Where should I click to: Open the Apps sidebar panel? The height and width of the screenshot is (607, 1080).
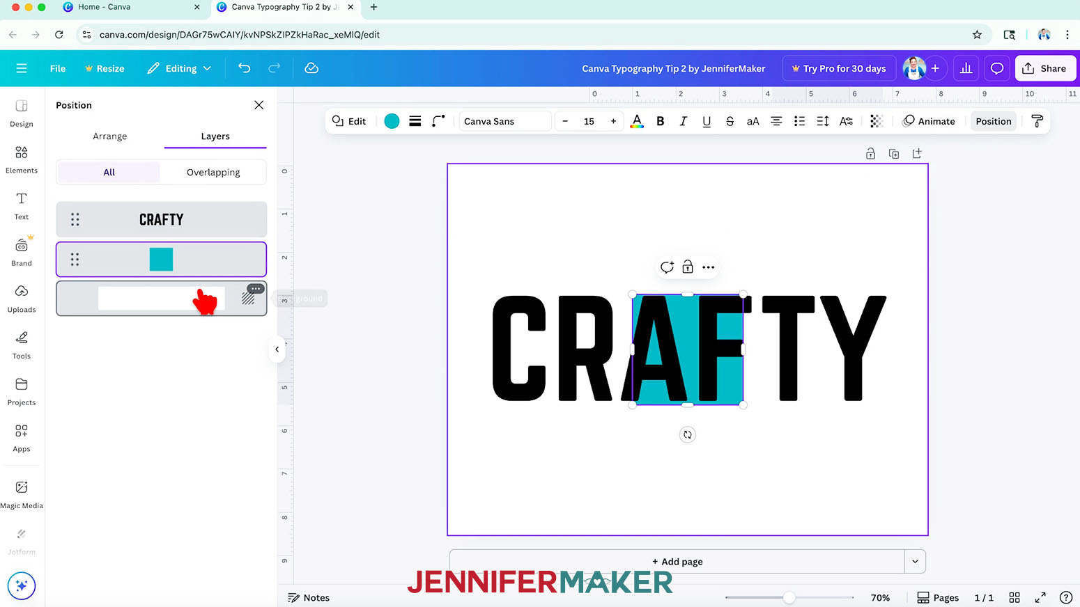coord(22,438)
